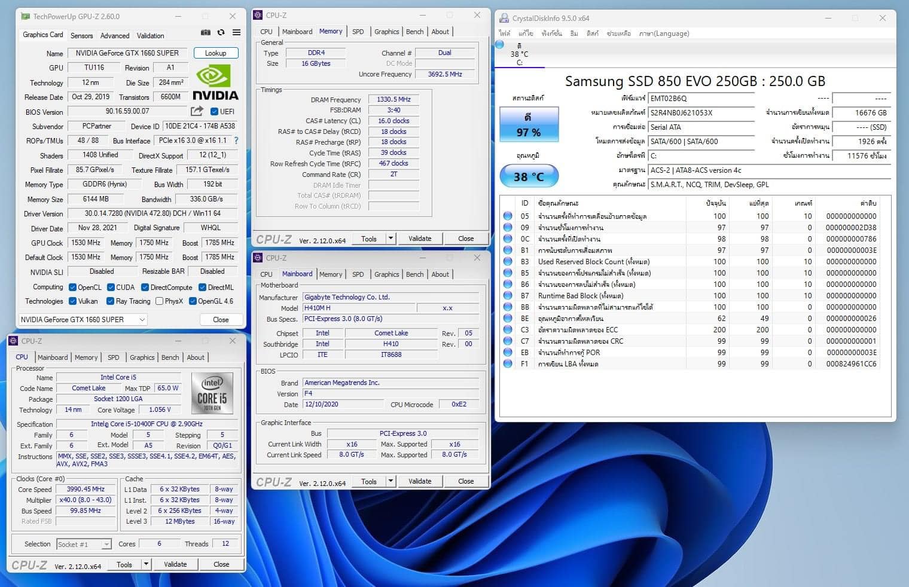
Task: Click the Used Reserved Block Count row
Action: point(690,261)
